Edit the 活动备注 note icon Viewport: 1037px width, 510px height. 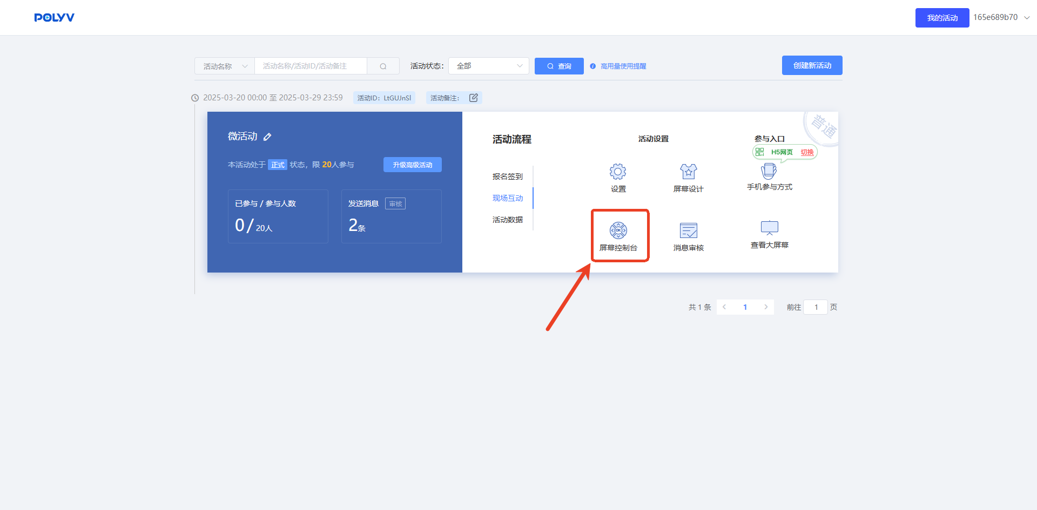click(x=474, y=98)
